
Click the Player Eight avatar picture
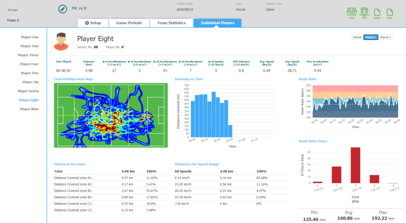[61, 41]
